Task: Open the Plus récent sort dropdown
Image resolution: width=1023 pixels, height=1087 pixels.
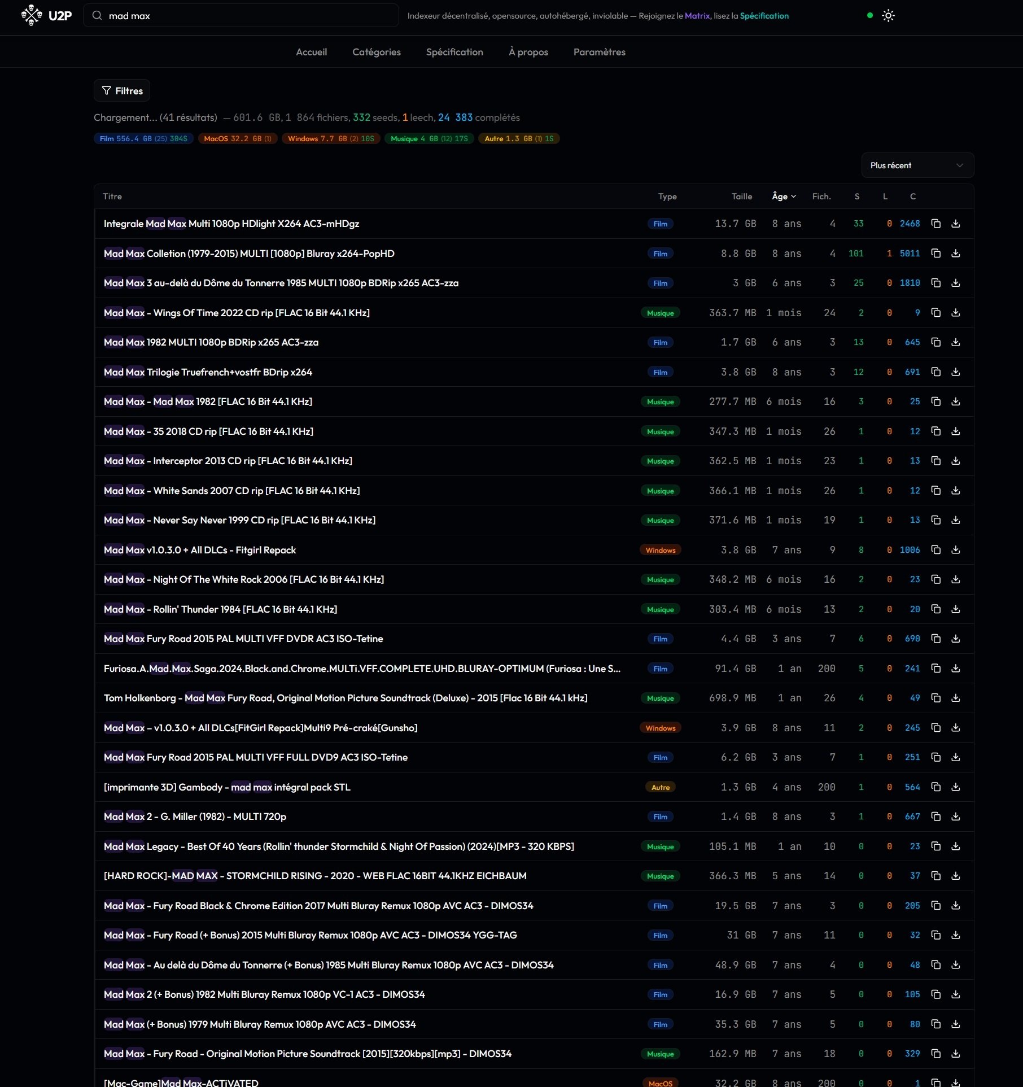Action: [917, 165]
